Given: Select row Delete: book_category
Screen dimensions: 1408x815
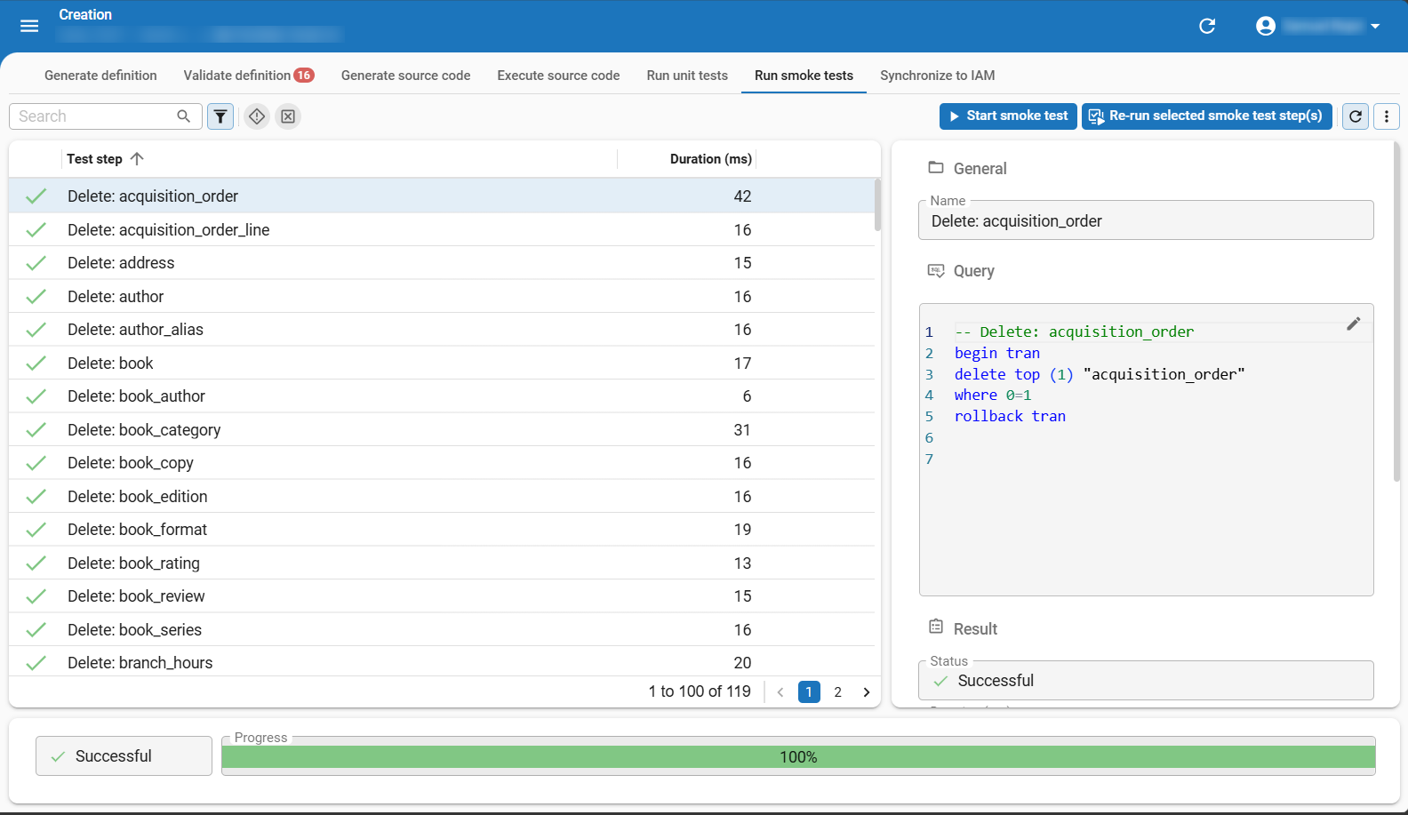Looking at the screenshot, I should tap(442, 429).
